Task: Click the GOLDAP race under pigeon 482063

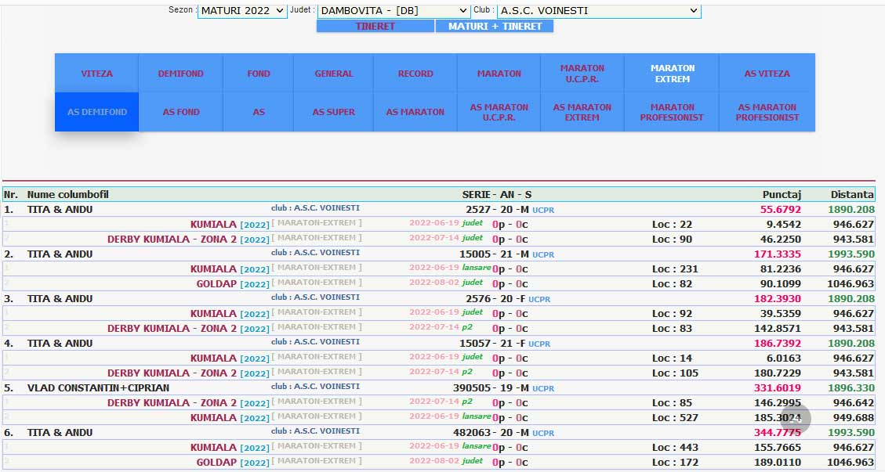Action: [x=216, y=463]
